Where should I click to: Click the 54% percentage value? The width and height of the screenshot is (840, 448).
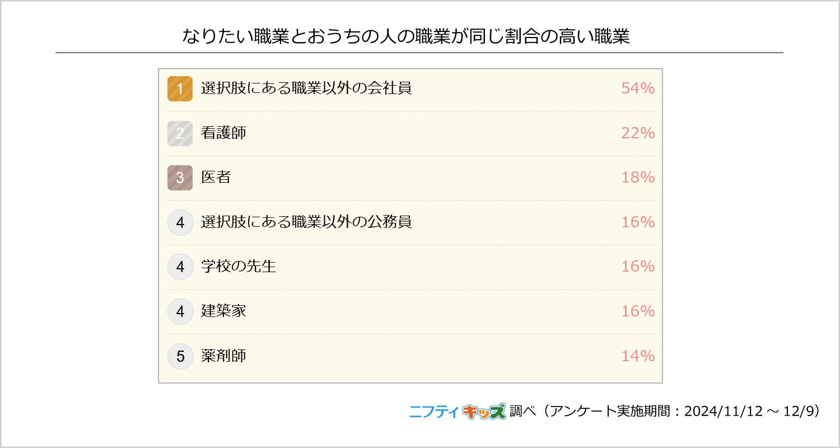[x=638, y=88]
